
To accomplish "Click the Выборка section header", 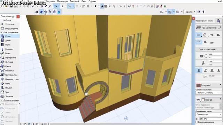I will tap(7, 20).
